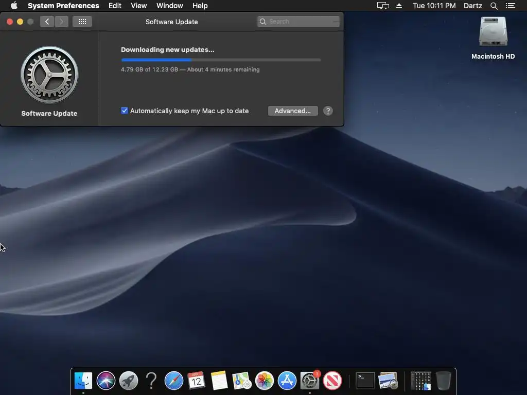Open News app in the Dock
Viewport: 527px width, 395px height.
tap(332, 381)
